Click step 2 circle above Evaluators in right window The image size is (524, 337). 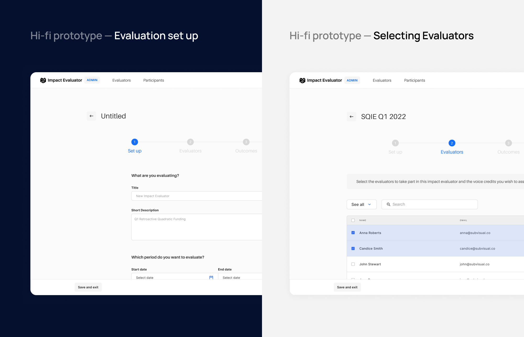point(452,143)
